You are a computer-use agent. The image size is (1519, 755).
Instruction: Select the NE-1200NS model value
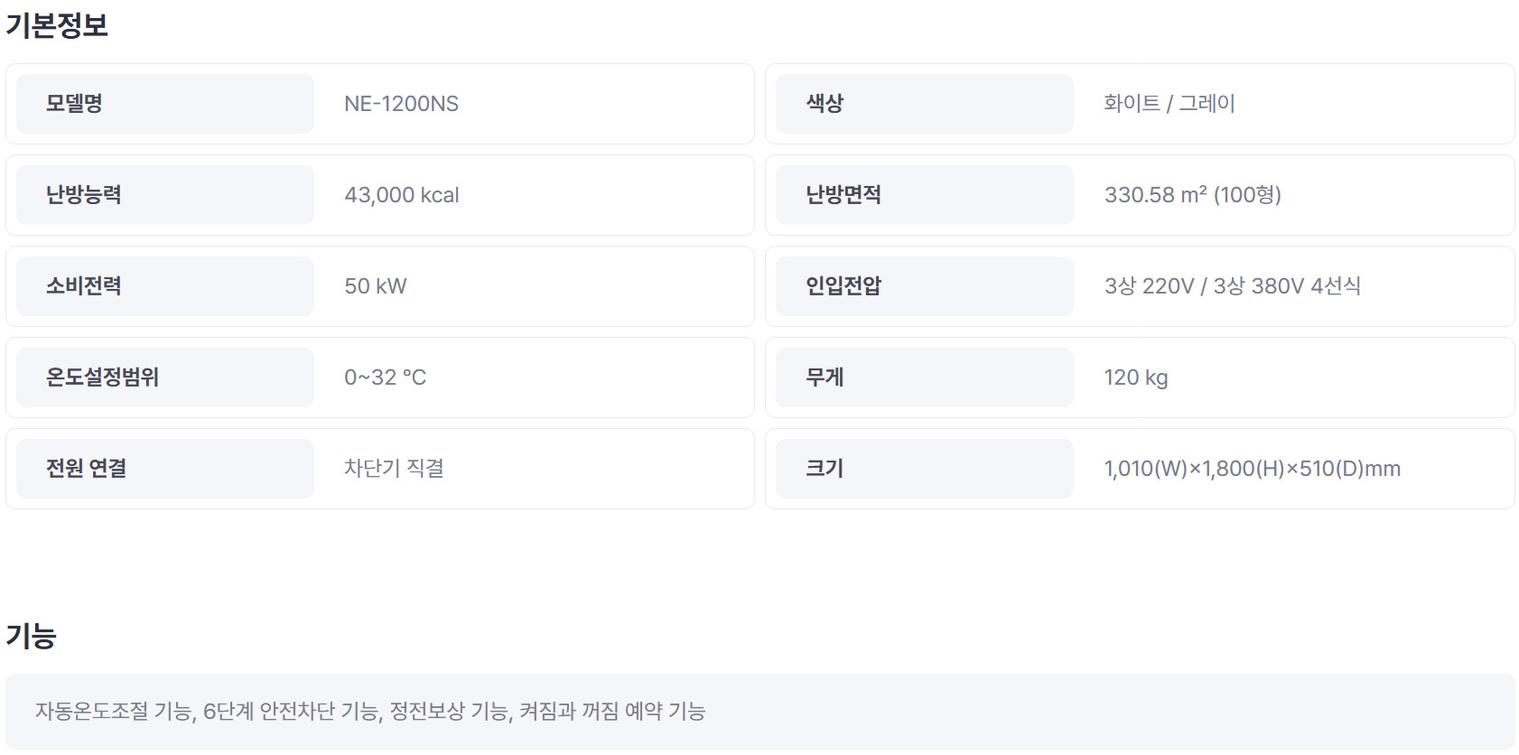point(401,104)
